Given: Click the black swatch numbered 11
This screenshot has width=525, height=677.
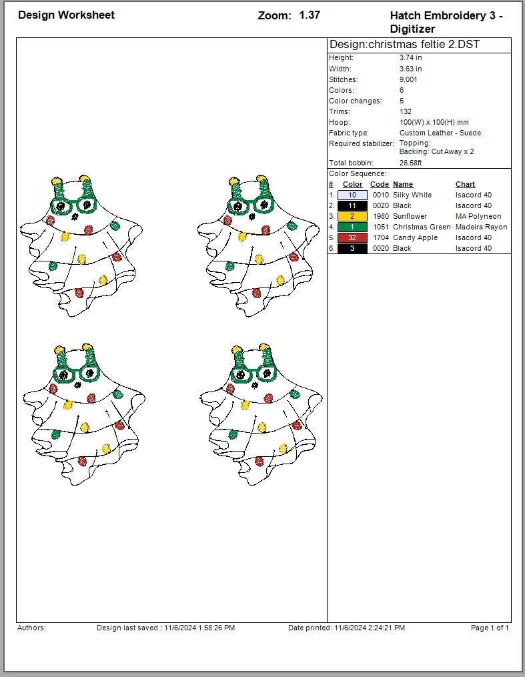Looking at the screenshot, I should point(352,205).
